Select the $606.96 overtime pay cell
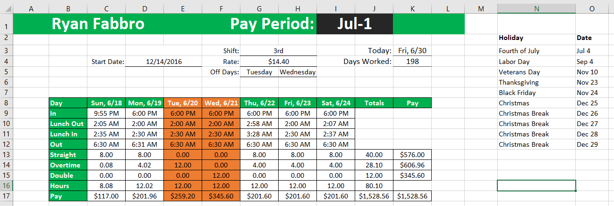The image size is (614, 206). 412,165
